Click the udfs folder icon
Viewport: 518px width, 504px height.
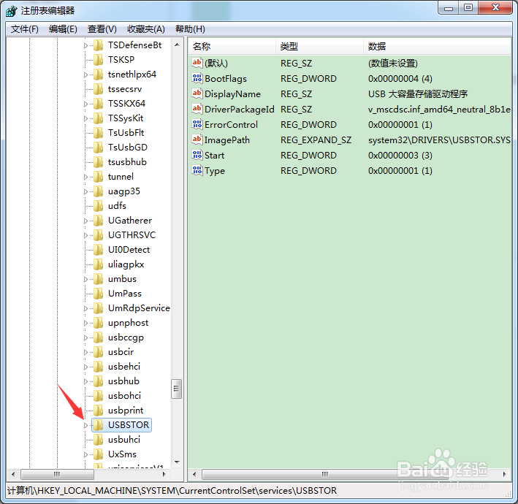(98, 206)
